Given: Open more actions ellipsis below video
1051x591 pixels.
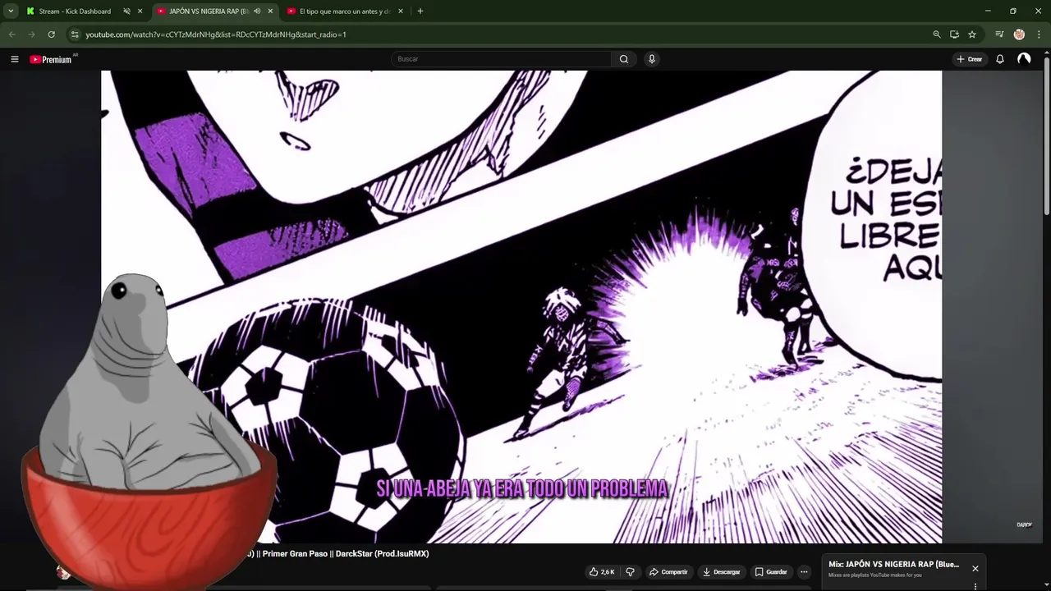Looking at the screenshot, I should 804,572.
